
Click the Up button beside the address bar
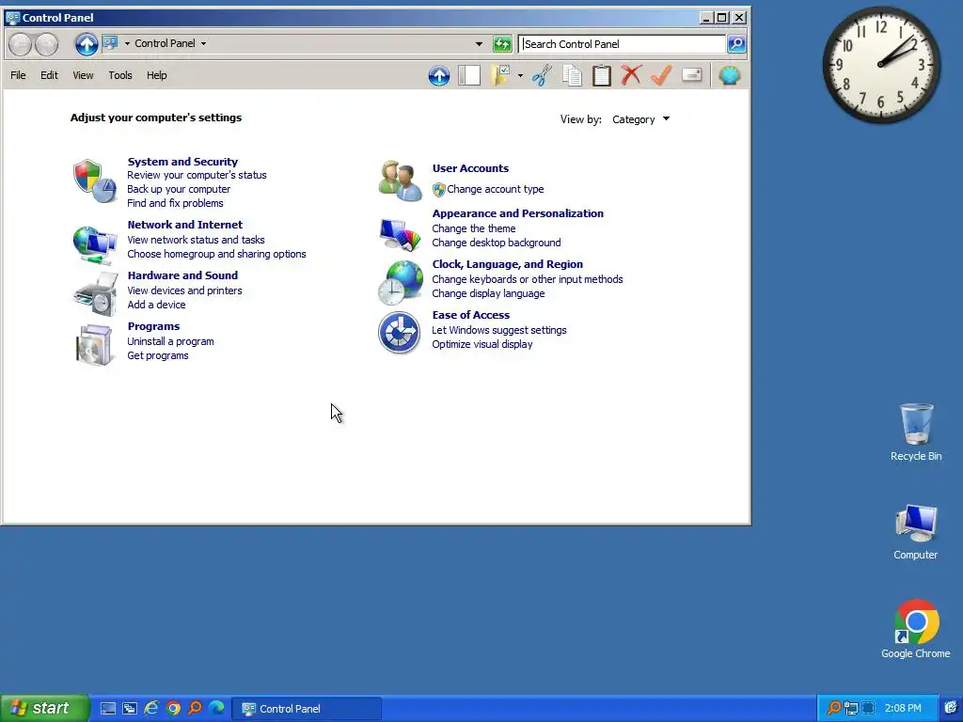[x=86, y=43]
